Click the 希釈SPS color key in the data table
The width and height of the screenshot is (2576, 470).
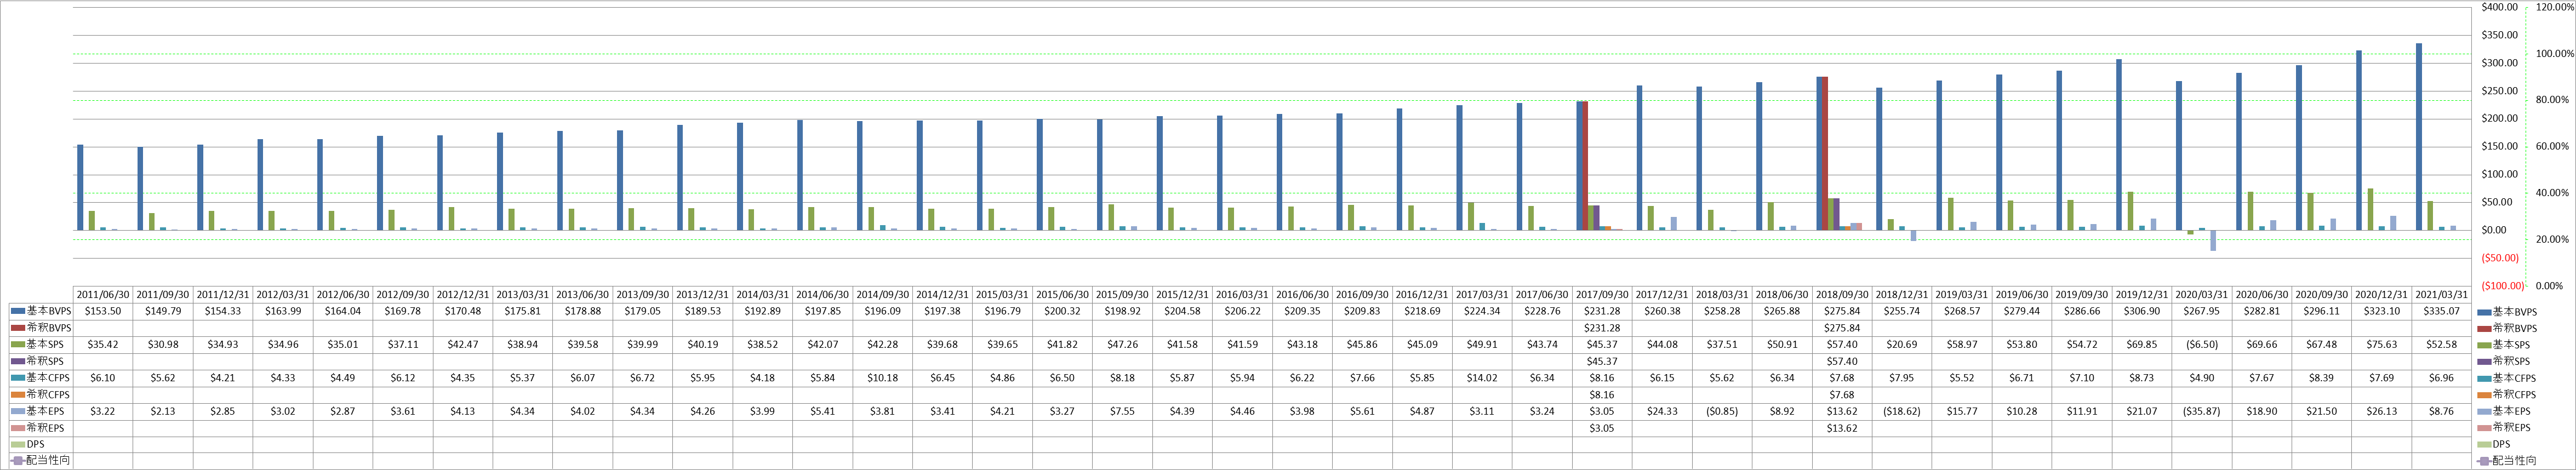(x=18, y=361)
